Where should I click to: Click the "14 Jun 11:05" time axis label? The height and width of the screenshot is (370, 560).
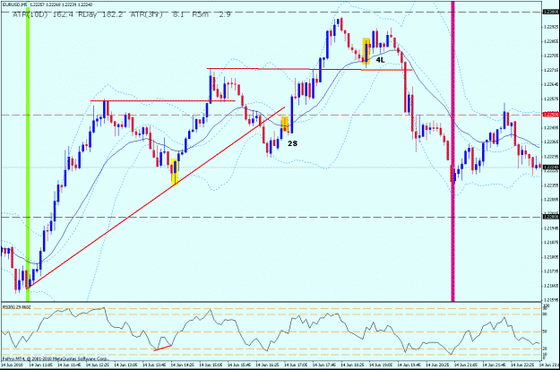[x=40, y=366]
